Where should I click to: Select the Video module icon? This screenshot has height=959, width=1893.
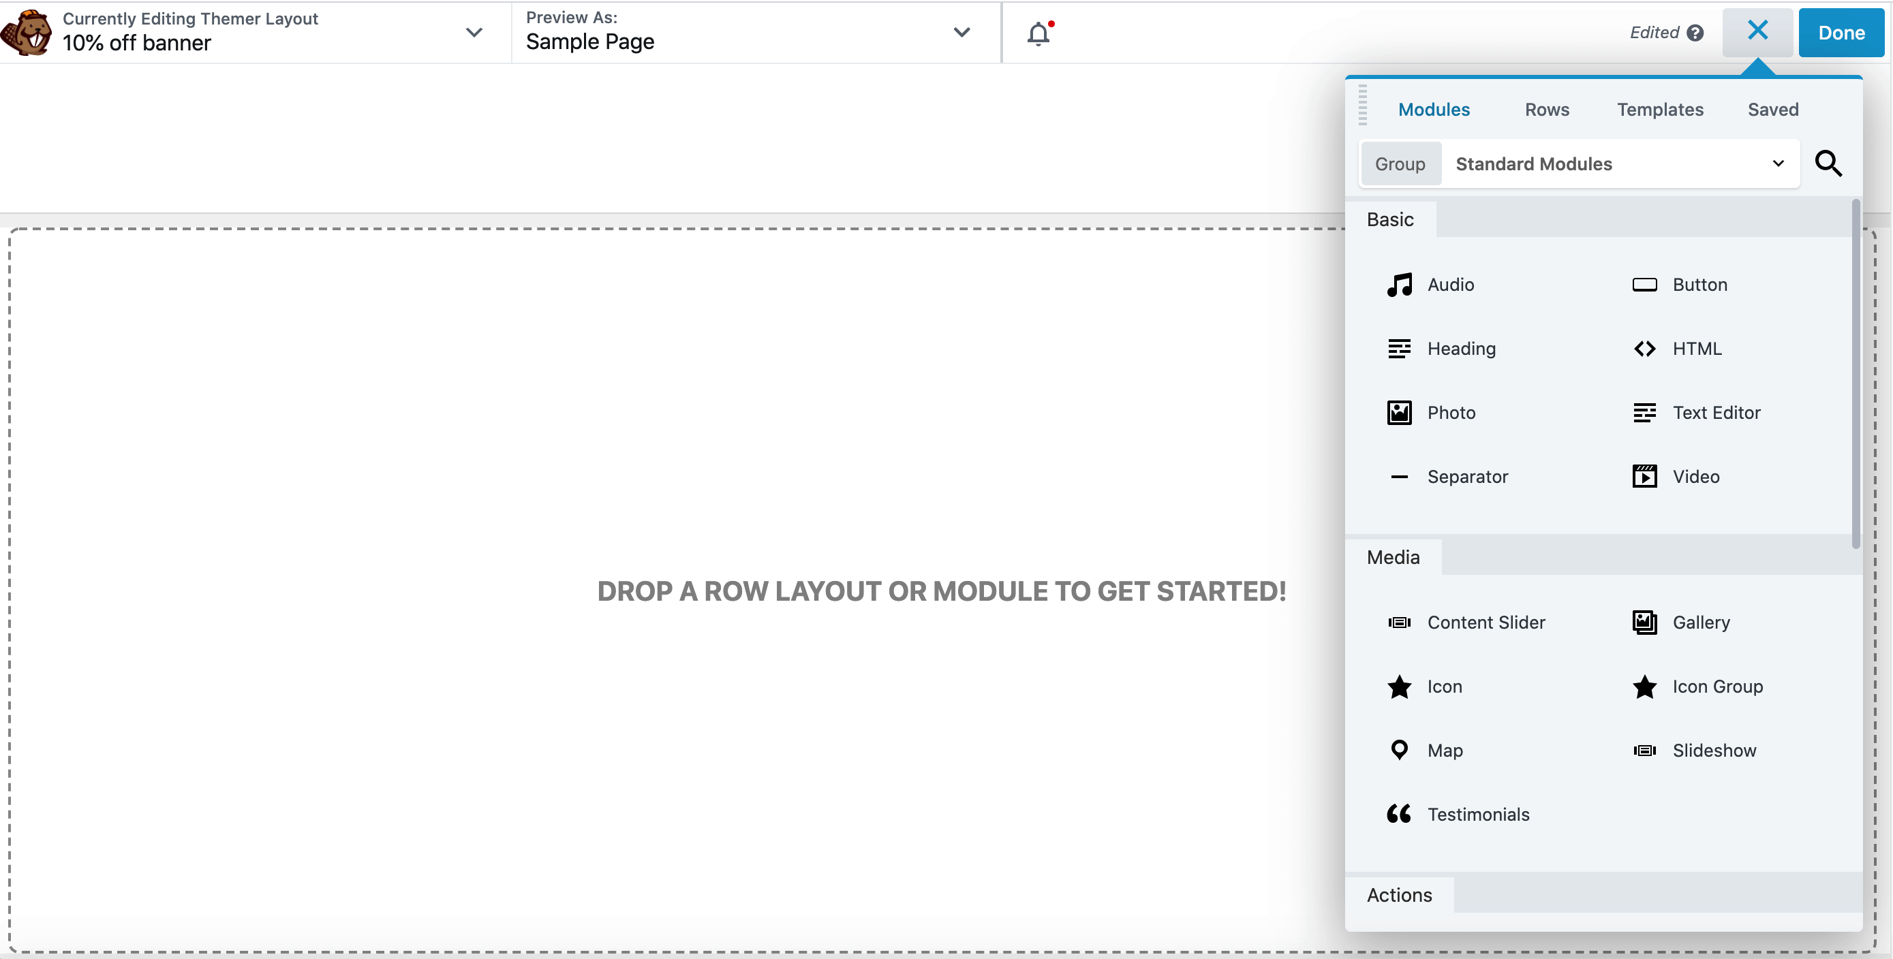pyautogui.click(x=1644, y=476)
